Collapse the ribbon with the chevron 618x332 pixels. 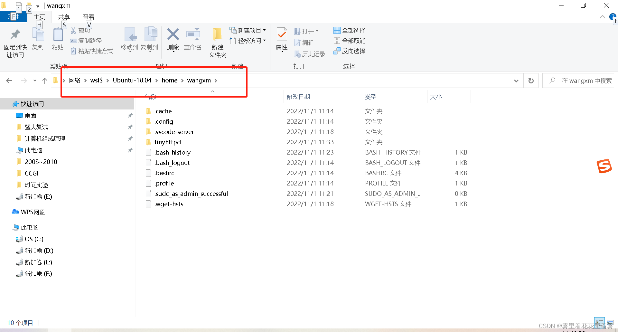pos(602,17)
